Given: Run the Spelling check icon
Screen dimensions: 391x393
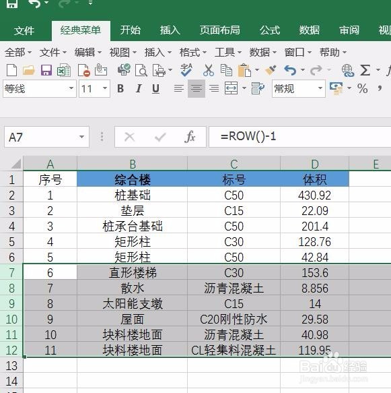Looking at the screenshot, I should (186, 69).
